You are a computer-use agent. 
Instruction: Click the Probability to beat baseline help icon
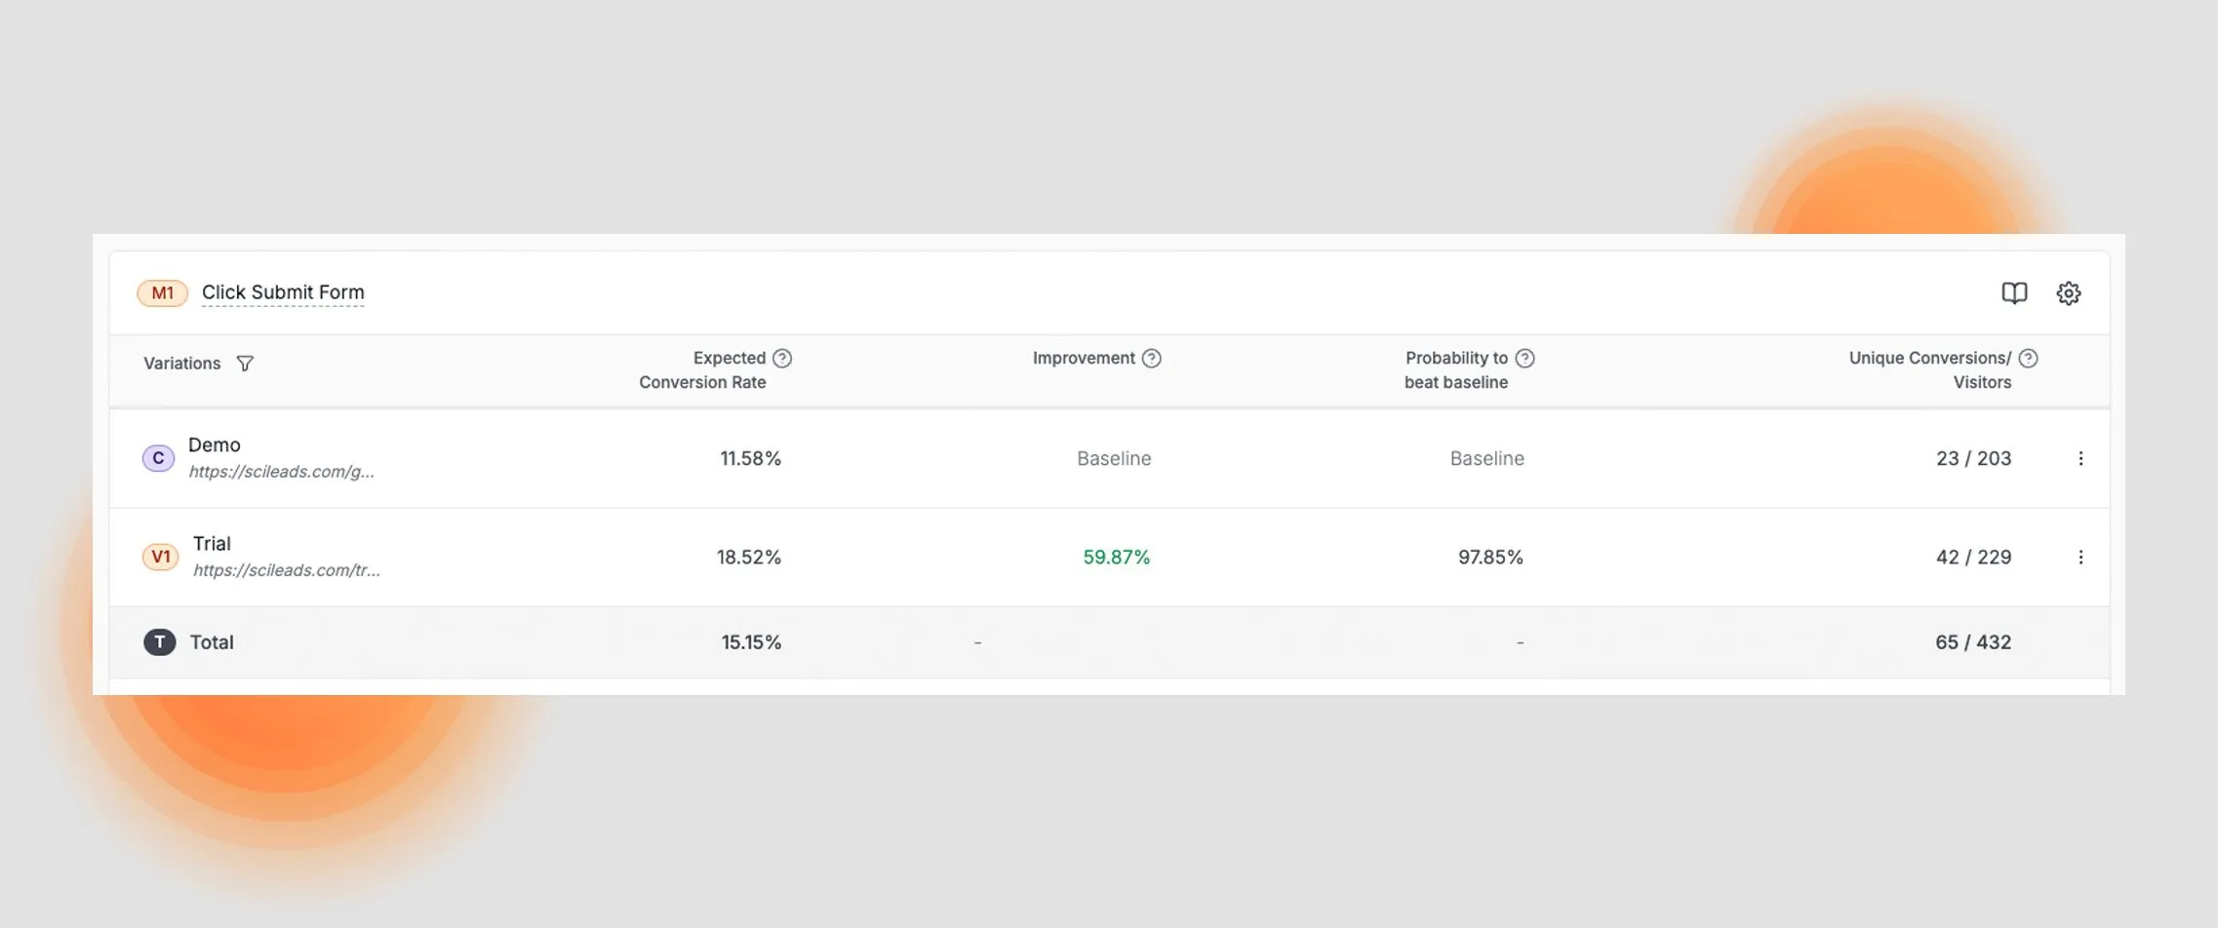click(1525, 358)
